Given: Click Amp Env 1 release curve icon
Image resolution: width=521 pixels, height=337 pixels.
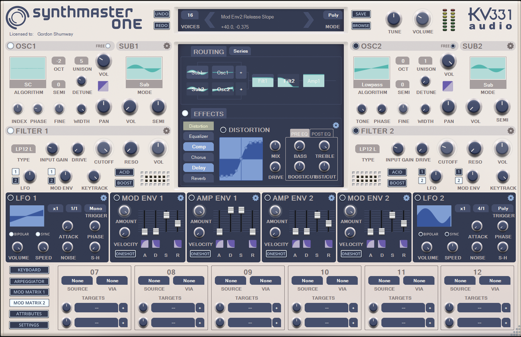Looking at the screenshot, I should [253, 244].
